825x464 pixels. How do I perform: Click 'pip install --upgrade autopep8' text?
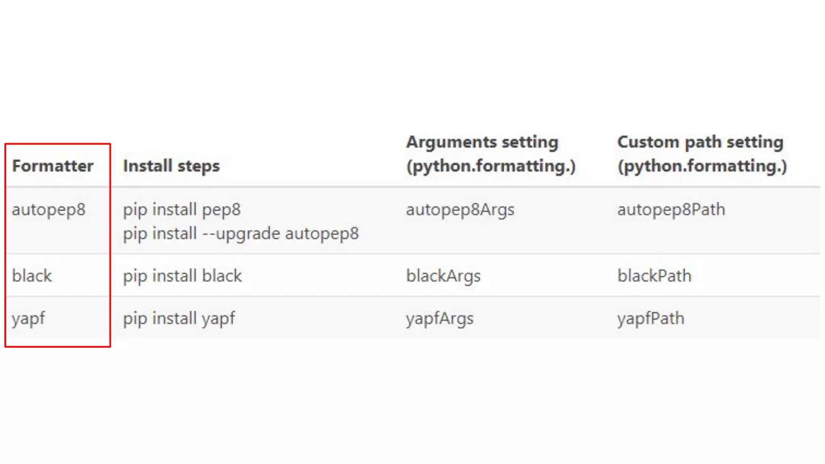pos(241,234)
